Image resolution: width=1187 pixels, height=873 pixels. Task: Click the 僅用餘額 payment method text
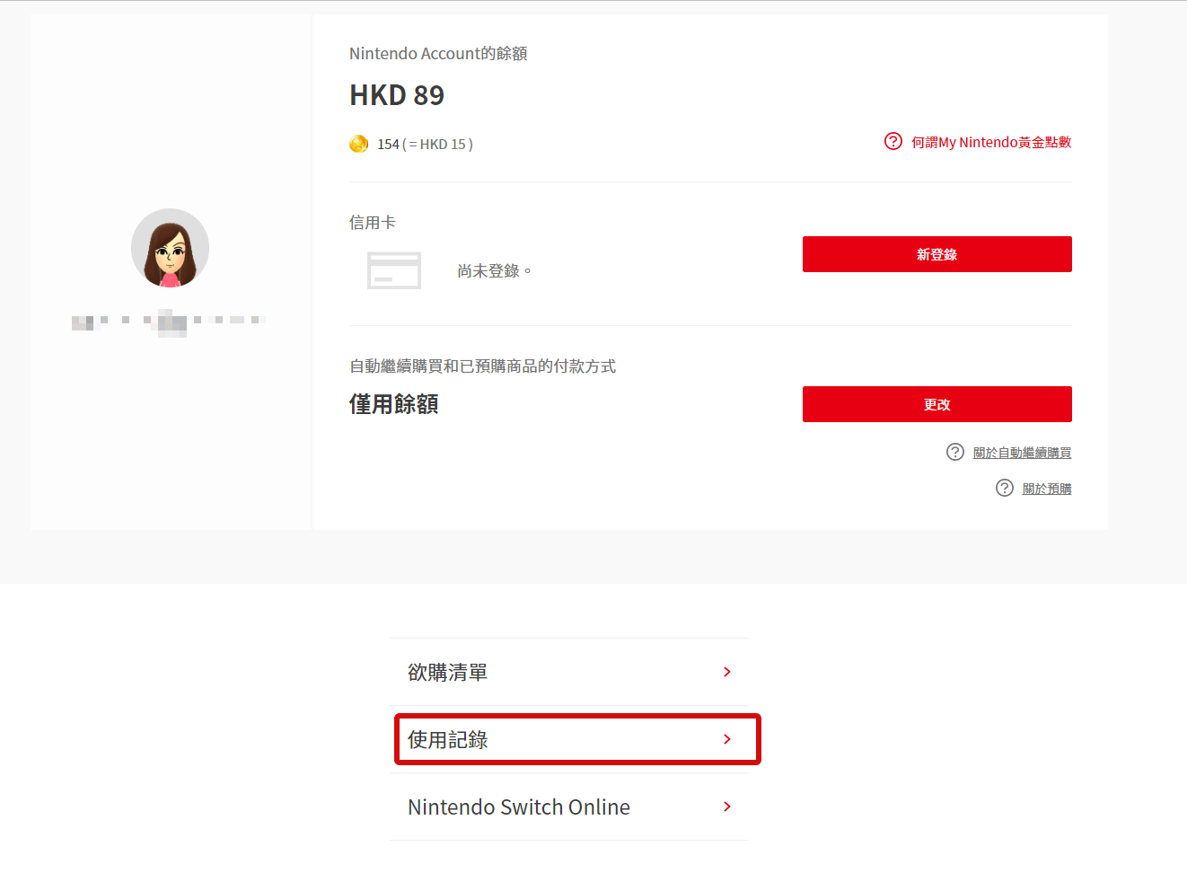coord(394,404)
